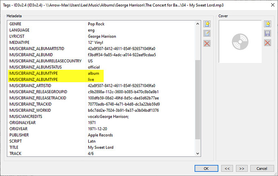The image size is (278, 176).
Task: Select the MUSICBRAINZ_ALBUMTYPE row valued album
Action: tap(101, 73)
